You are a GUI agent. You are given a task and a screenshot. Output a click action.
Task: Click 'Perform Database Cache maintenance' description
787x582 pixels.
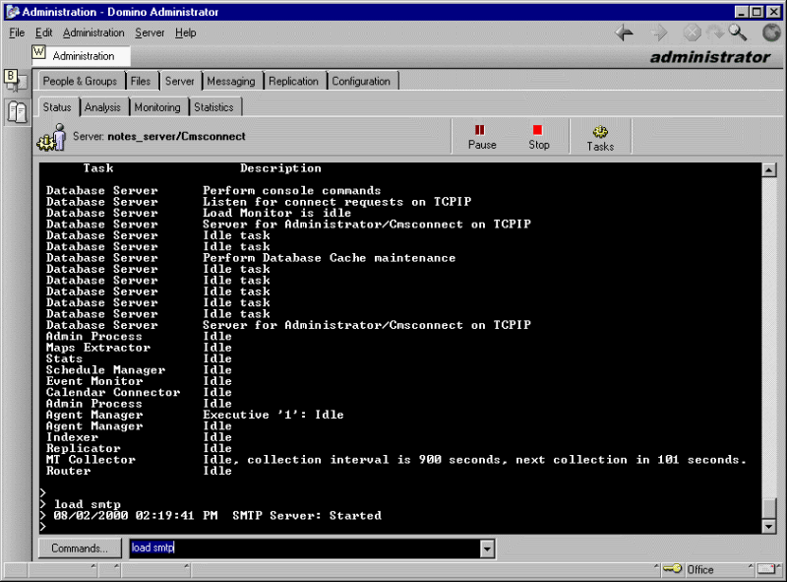coord(329,258)
